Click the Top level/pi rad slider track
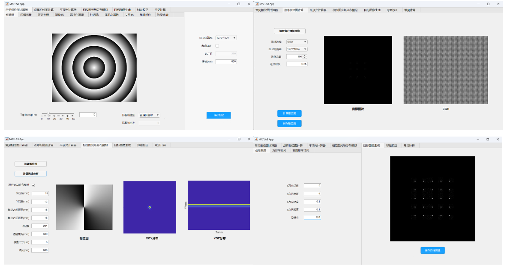Screen dimensions: 507x268 coord(58,113)
